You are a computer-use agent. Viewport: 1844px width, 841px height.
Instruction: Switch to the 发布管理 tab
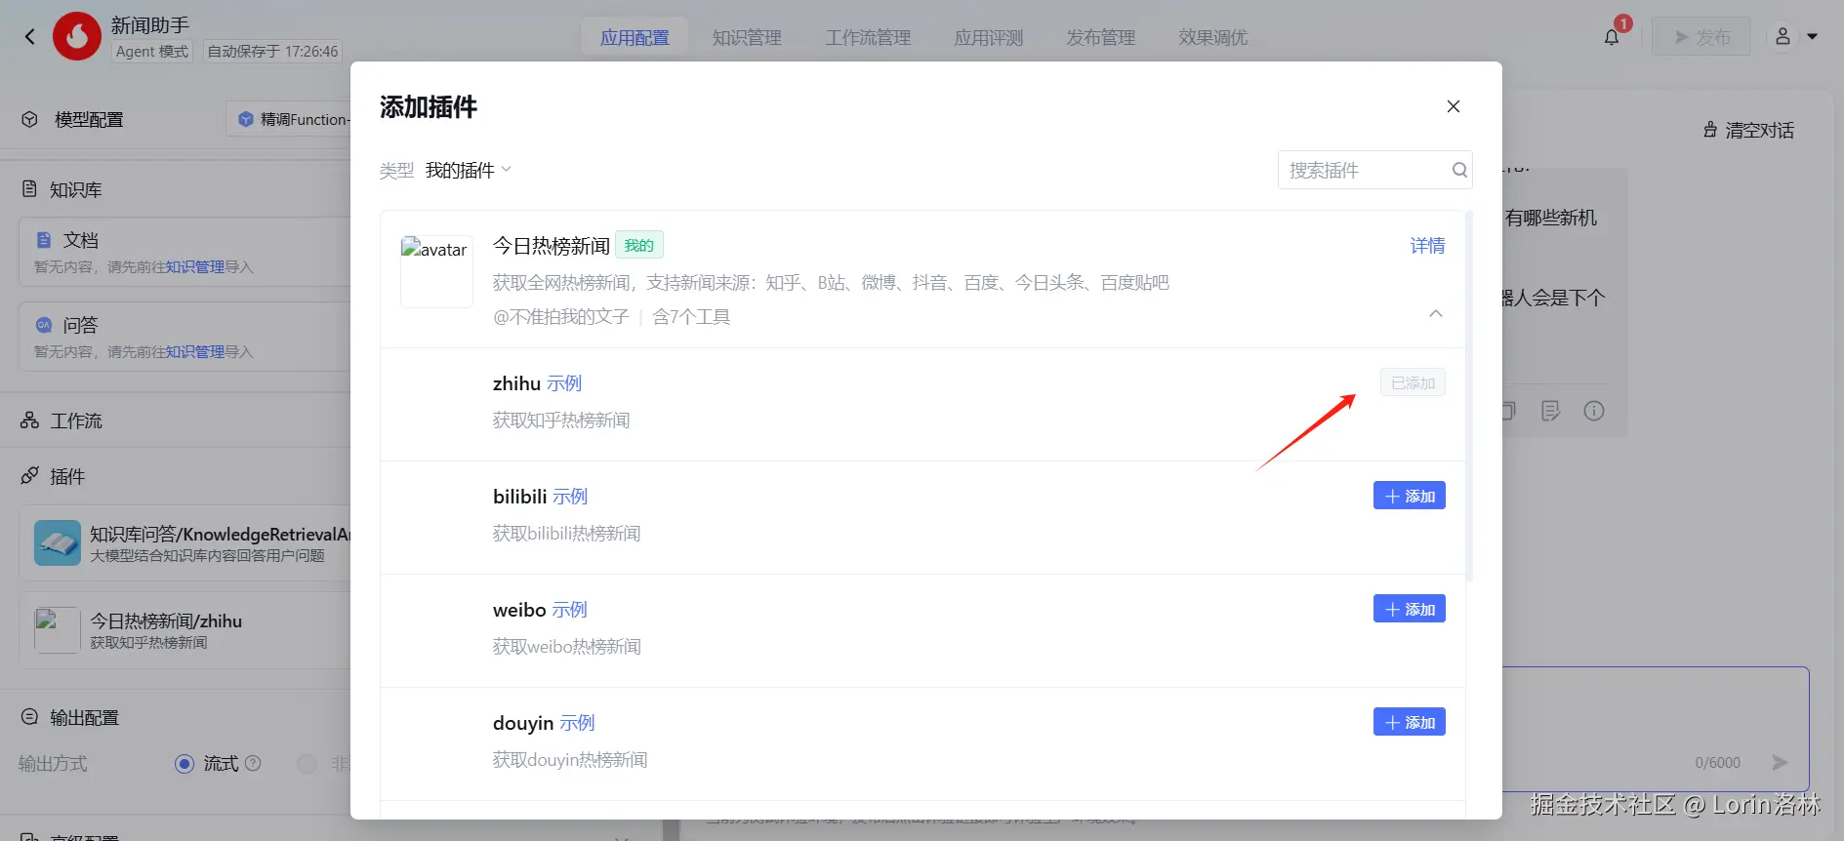coord(1101,37)
